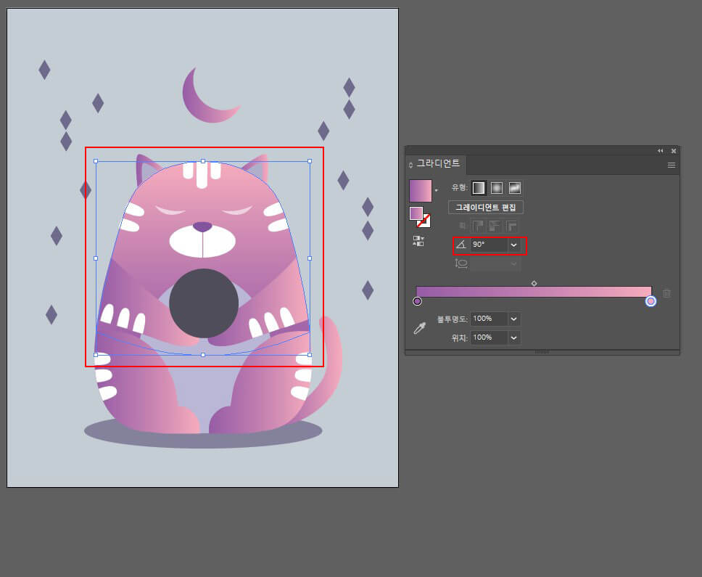Click the cat's purple nose

click(x=202, y=226)
